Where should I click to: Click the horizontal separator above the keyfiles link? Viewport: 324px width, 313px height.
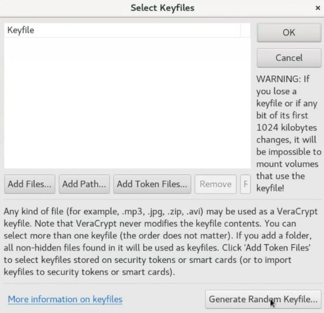pos(163,283)
